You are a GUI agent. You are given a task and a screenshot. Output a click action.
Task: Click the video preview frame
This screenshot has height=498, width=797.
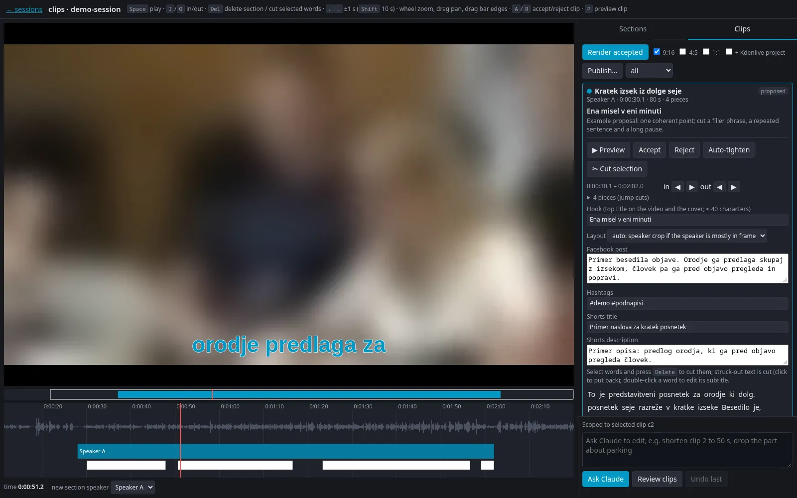[x=289, y=204]
